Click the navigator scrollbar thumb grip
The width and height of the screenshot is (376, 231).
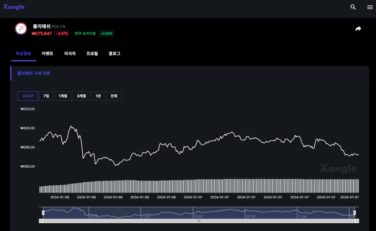199,221
